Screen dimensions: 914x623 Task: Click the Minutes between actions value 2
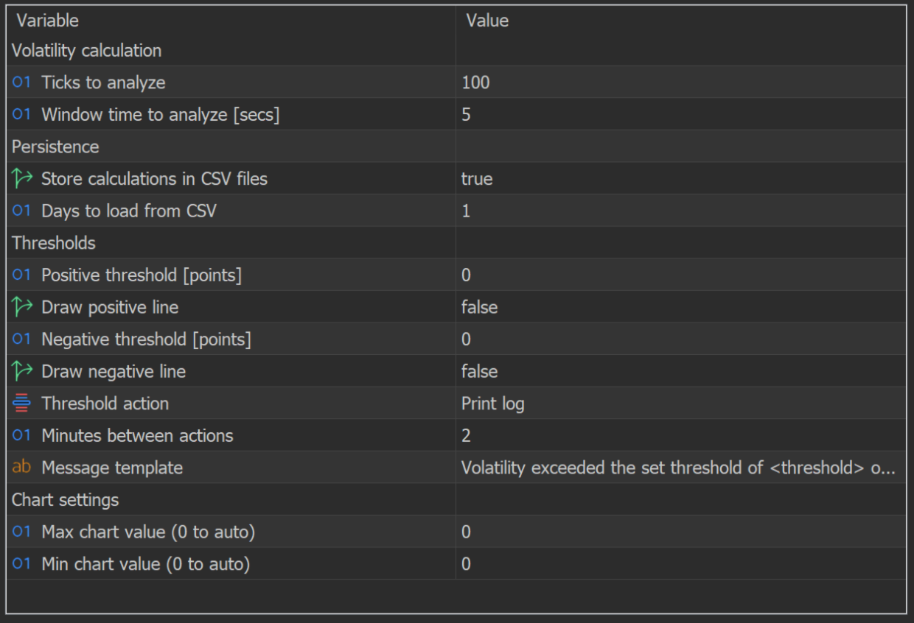pos(467,435)
